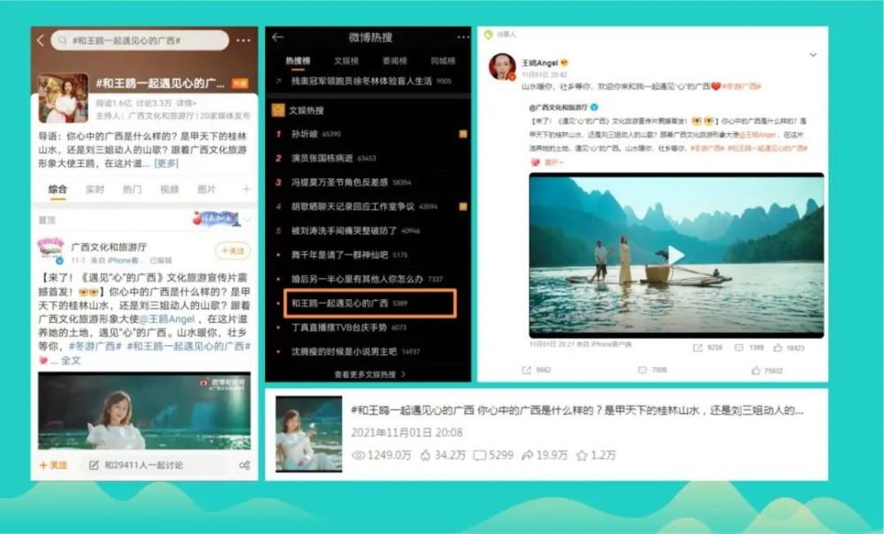
Task: Follow the topic with bottom +关注 button
Action: tap(54, 465)
